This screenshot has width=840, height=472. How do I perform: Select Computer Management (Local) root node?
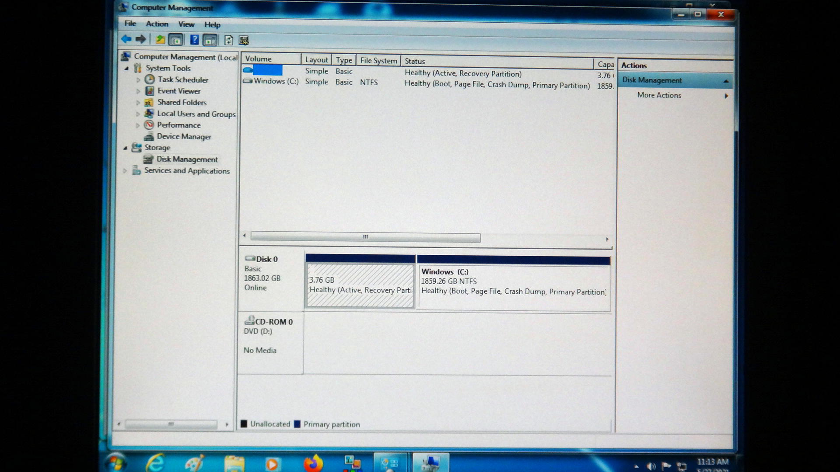click(x=185, y=57)
